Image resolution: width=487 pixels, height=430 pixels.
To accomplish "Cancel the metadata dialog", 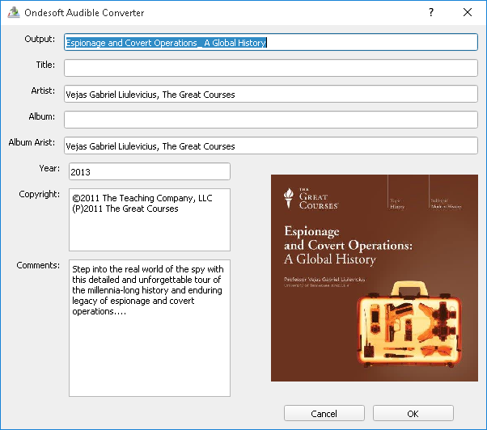I will [324, 413].
